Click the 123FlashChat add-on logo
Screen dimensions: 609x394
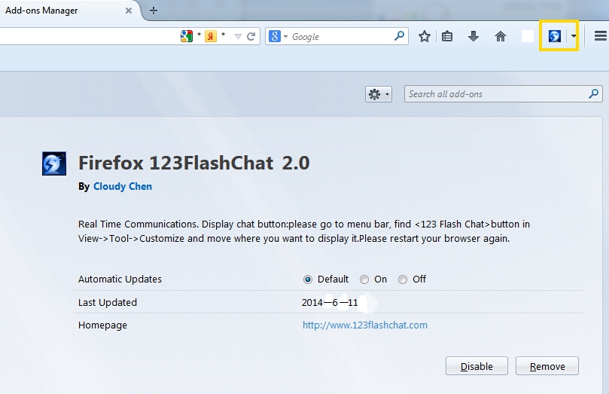pyautogui.click(x=54, y=163)
